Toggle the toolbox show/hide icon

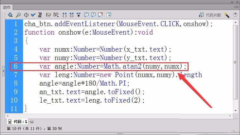109,15
